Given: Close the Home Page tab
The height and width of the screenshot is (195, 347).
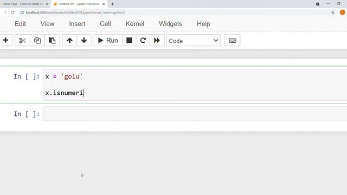Looking at the screenshot, I should (x=47, y=4).
